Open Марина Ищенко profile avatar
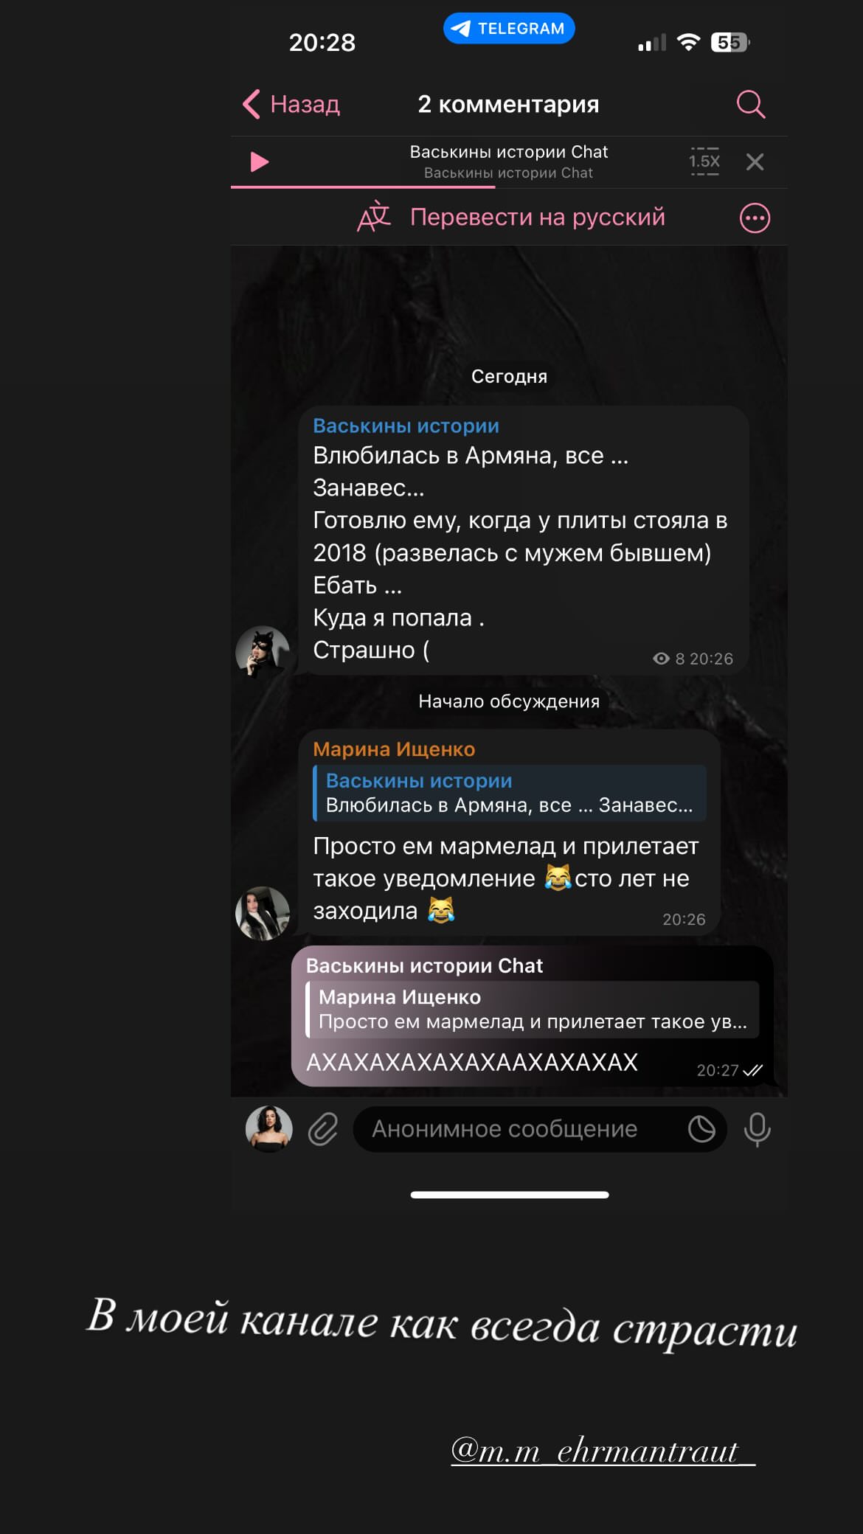The image size is (863, 1534). [262, 913]
